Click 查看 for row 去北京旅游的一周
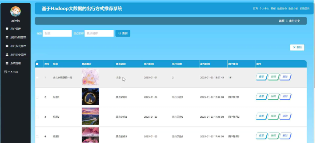 261,77
